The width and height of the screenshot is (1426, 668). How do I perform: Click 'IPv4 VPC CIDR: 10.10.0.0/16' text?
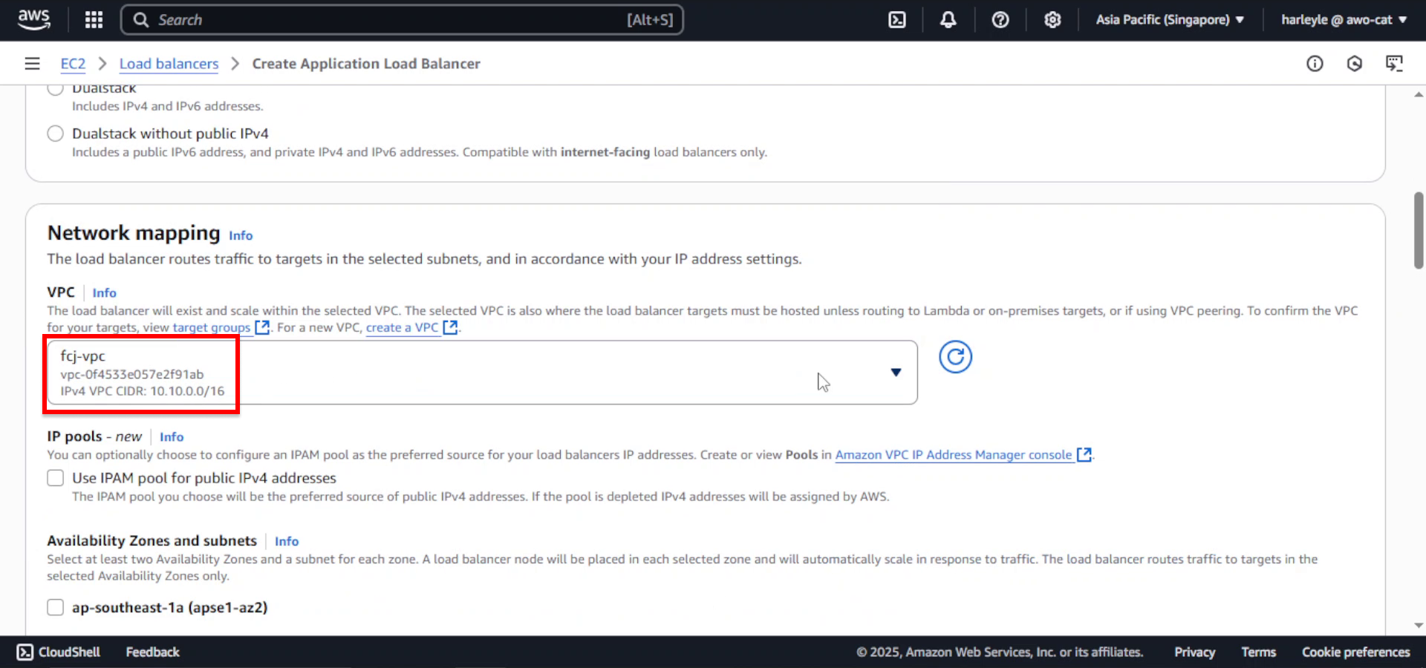pos(143,391)
